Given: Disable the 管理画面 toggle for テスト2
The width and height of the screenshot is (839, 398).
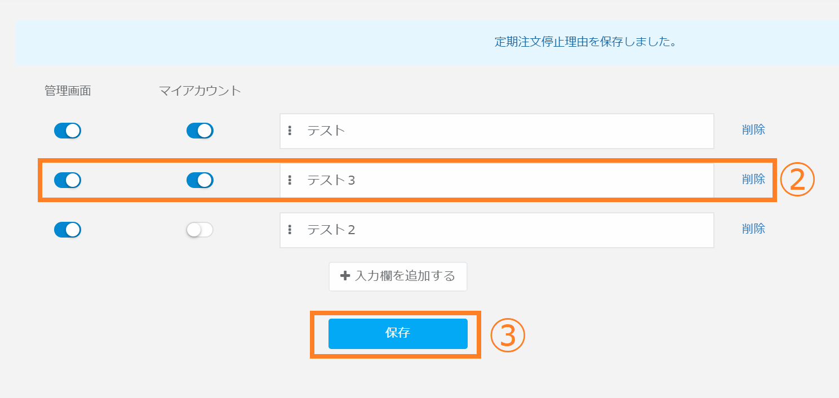Looking at the screenshot, I should pyautogui.click(x=68, y=230).
